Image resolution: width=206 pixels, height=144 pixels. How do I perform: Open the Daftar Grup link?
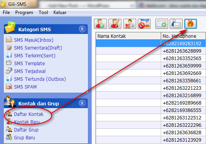click(x=26, y=130)
